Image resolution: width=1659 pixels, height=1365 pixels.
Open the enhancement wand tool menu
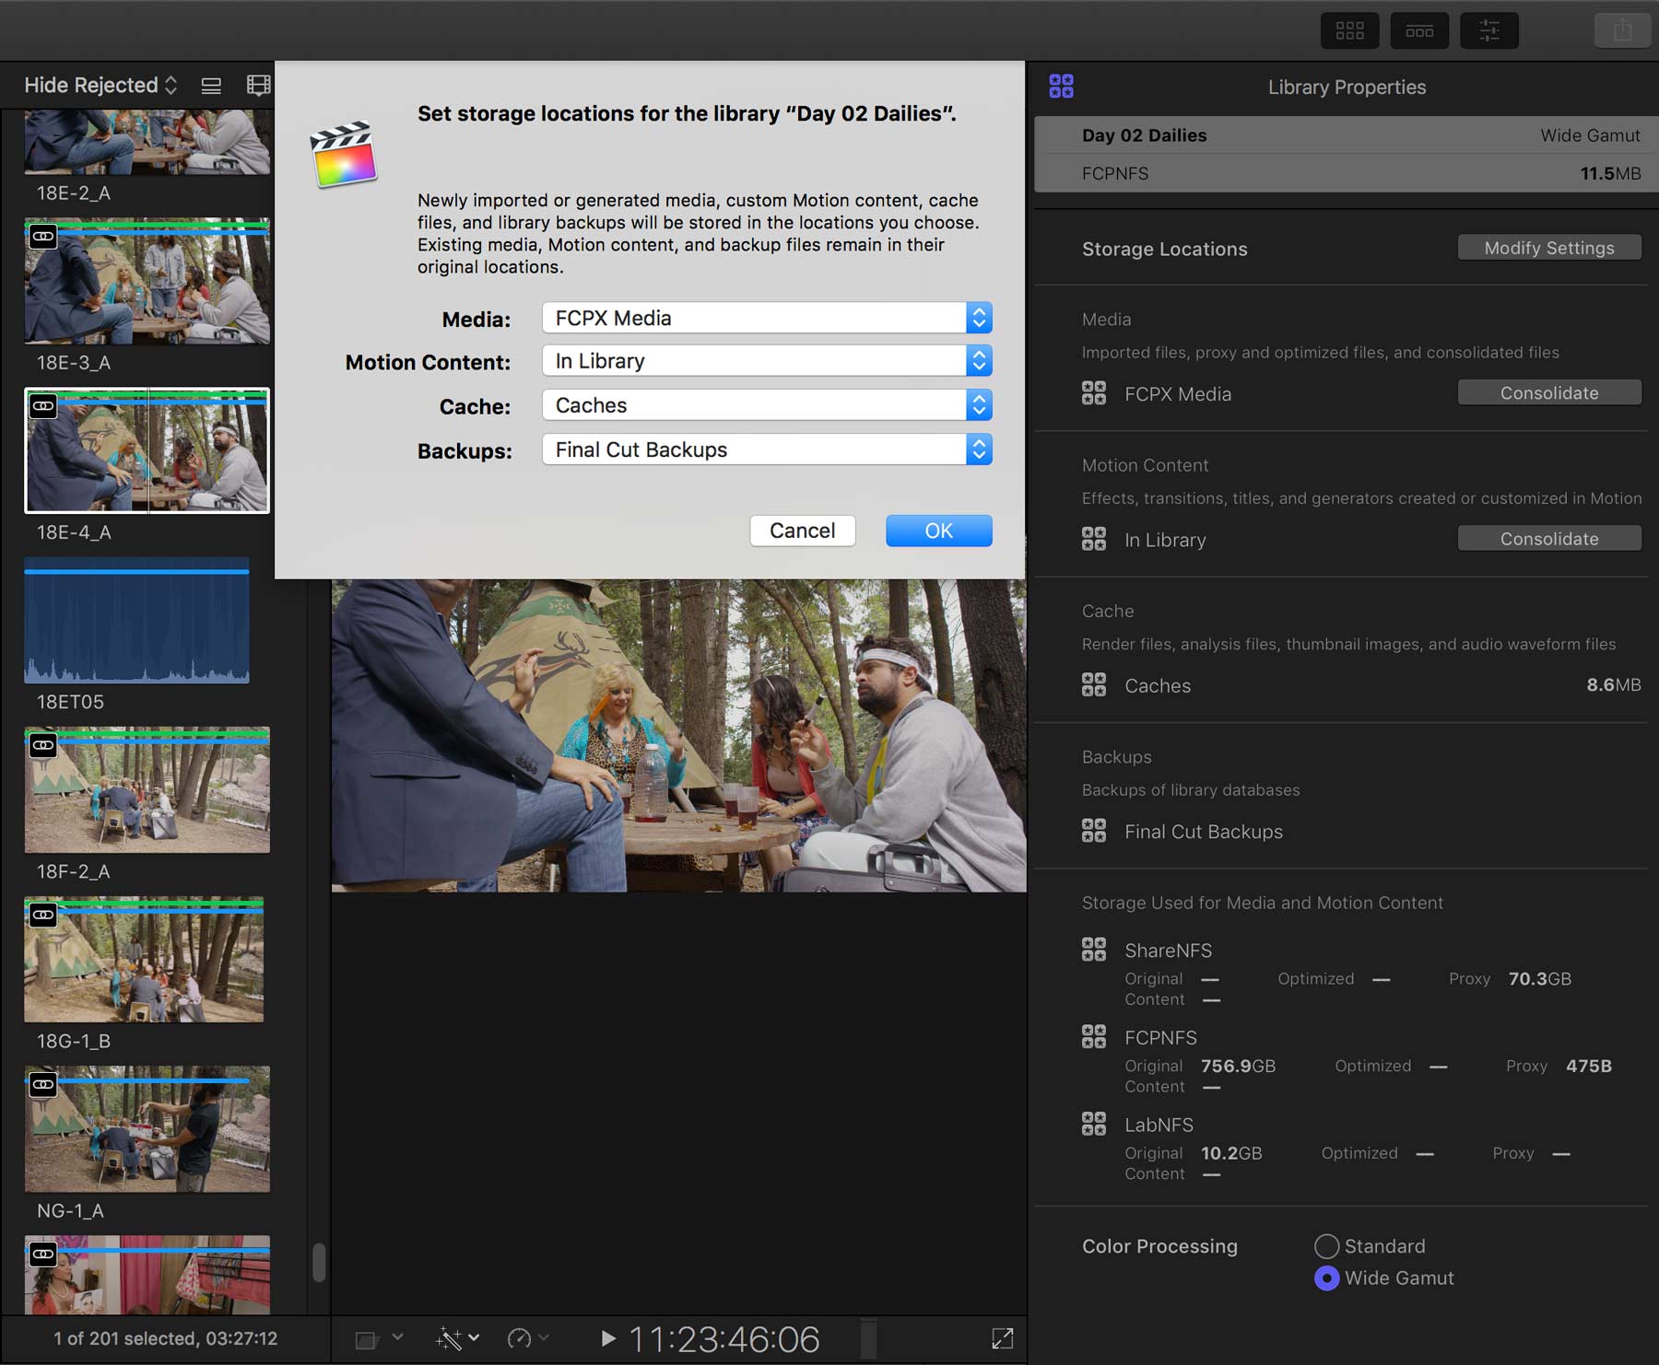(456, 1338)
